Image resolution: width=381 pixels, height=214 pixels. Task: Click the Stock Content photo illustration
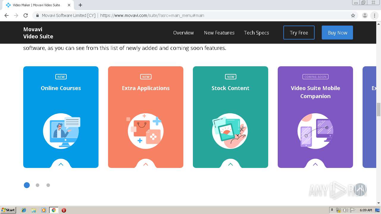(x=230, y=131)
